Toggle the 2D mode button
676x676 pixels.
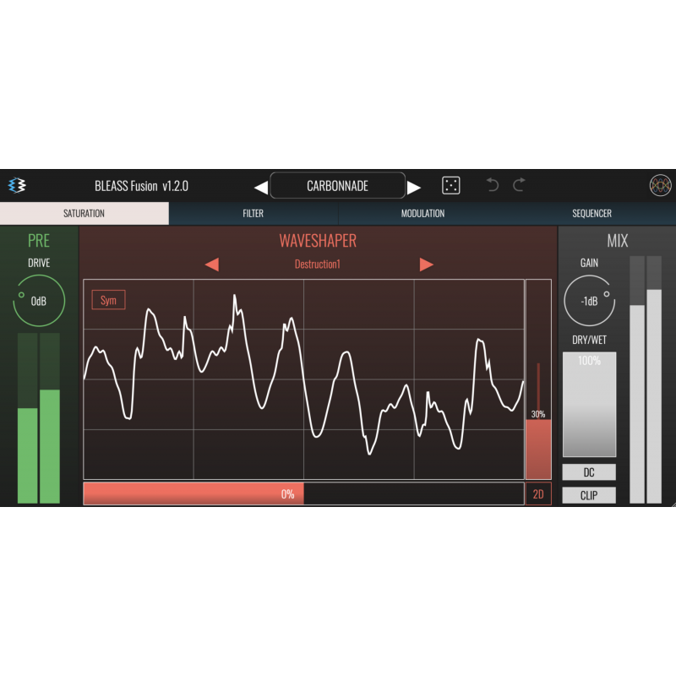pos(538,494)
